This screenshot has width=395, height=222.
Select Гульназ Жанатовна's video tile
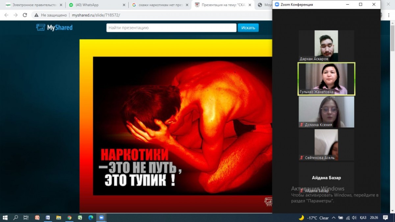(326, 79)
